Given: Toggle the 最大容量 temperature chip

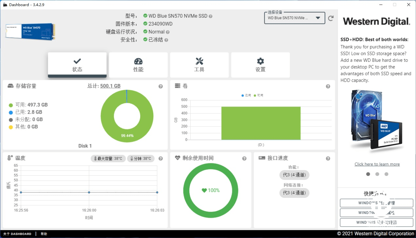Looking at the screenshot, I should [108, 158].
